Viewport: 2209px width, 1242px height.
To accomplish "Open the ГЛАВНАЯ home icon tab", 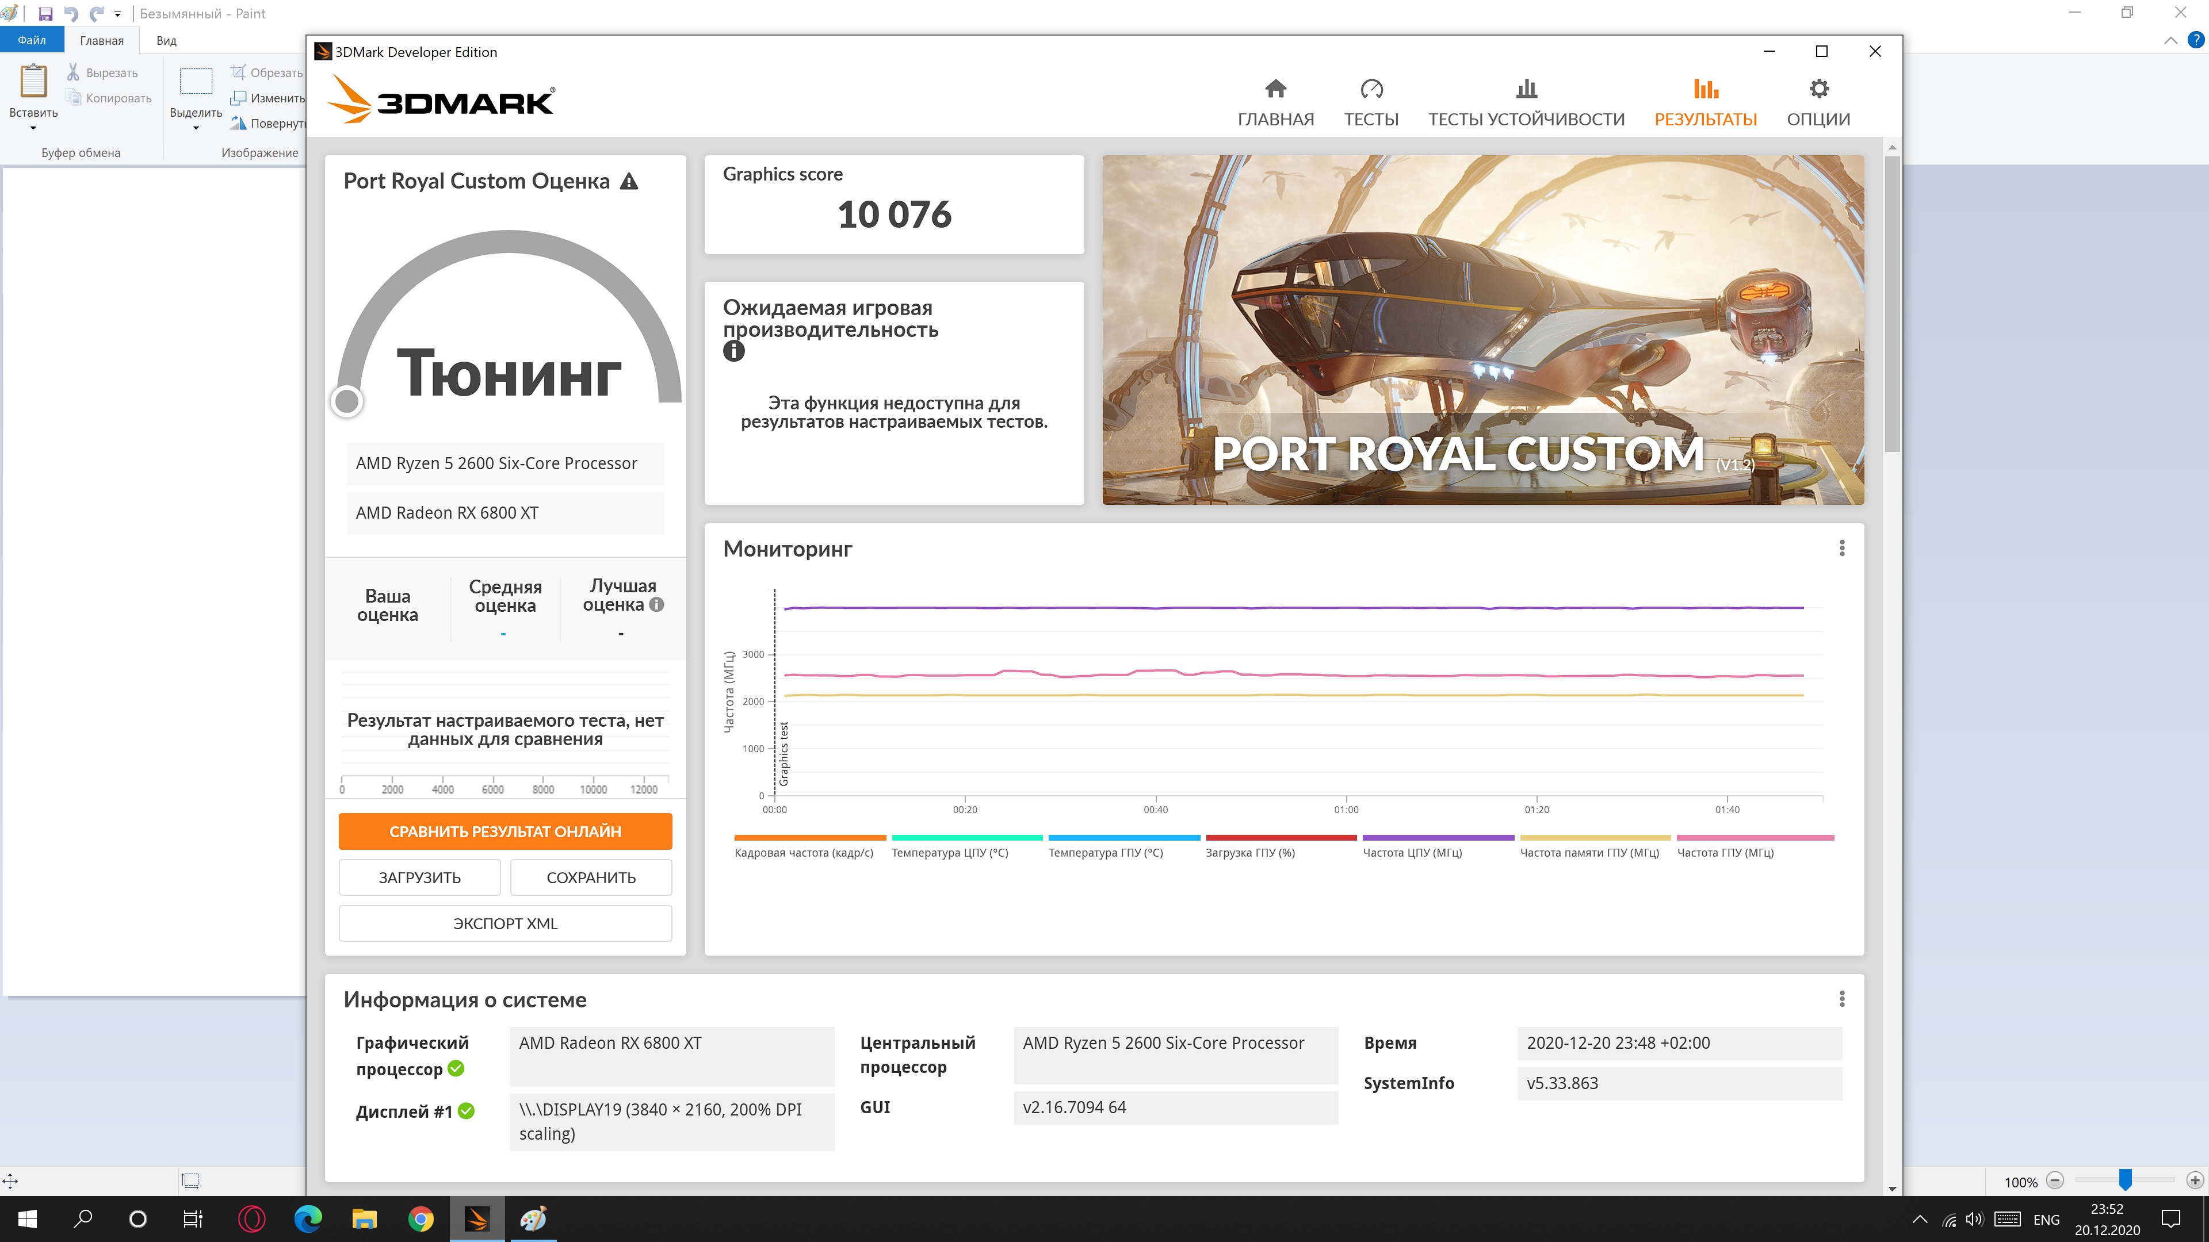I will 1275,102.
